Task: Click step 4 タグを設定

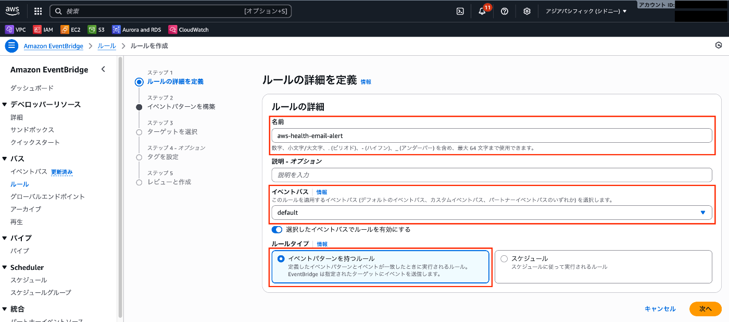Action: [163, 157]
